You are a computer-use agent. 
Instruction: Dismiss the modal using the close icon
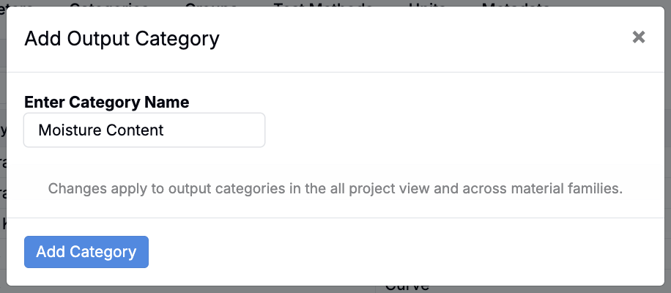tap(639, 37)
